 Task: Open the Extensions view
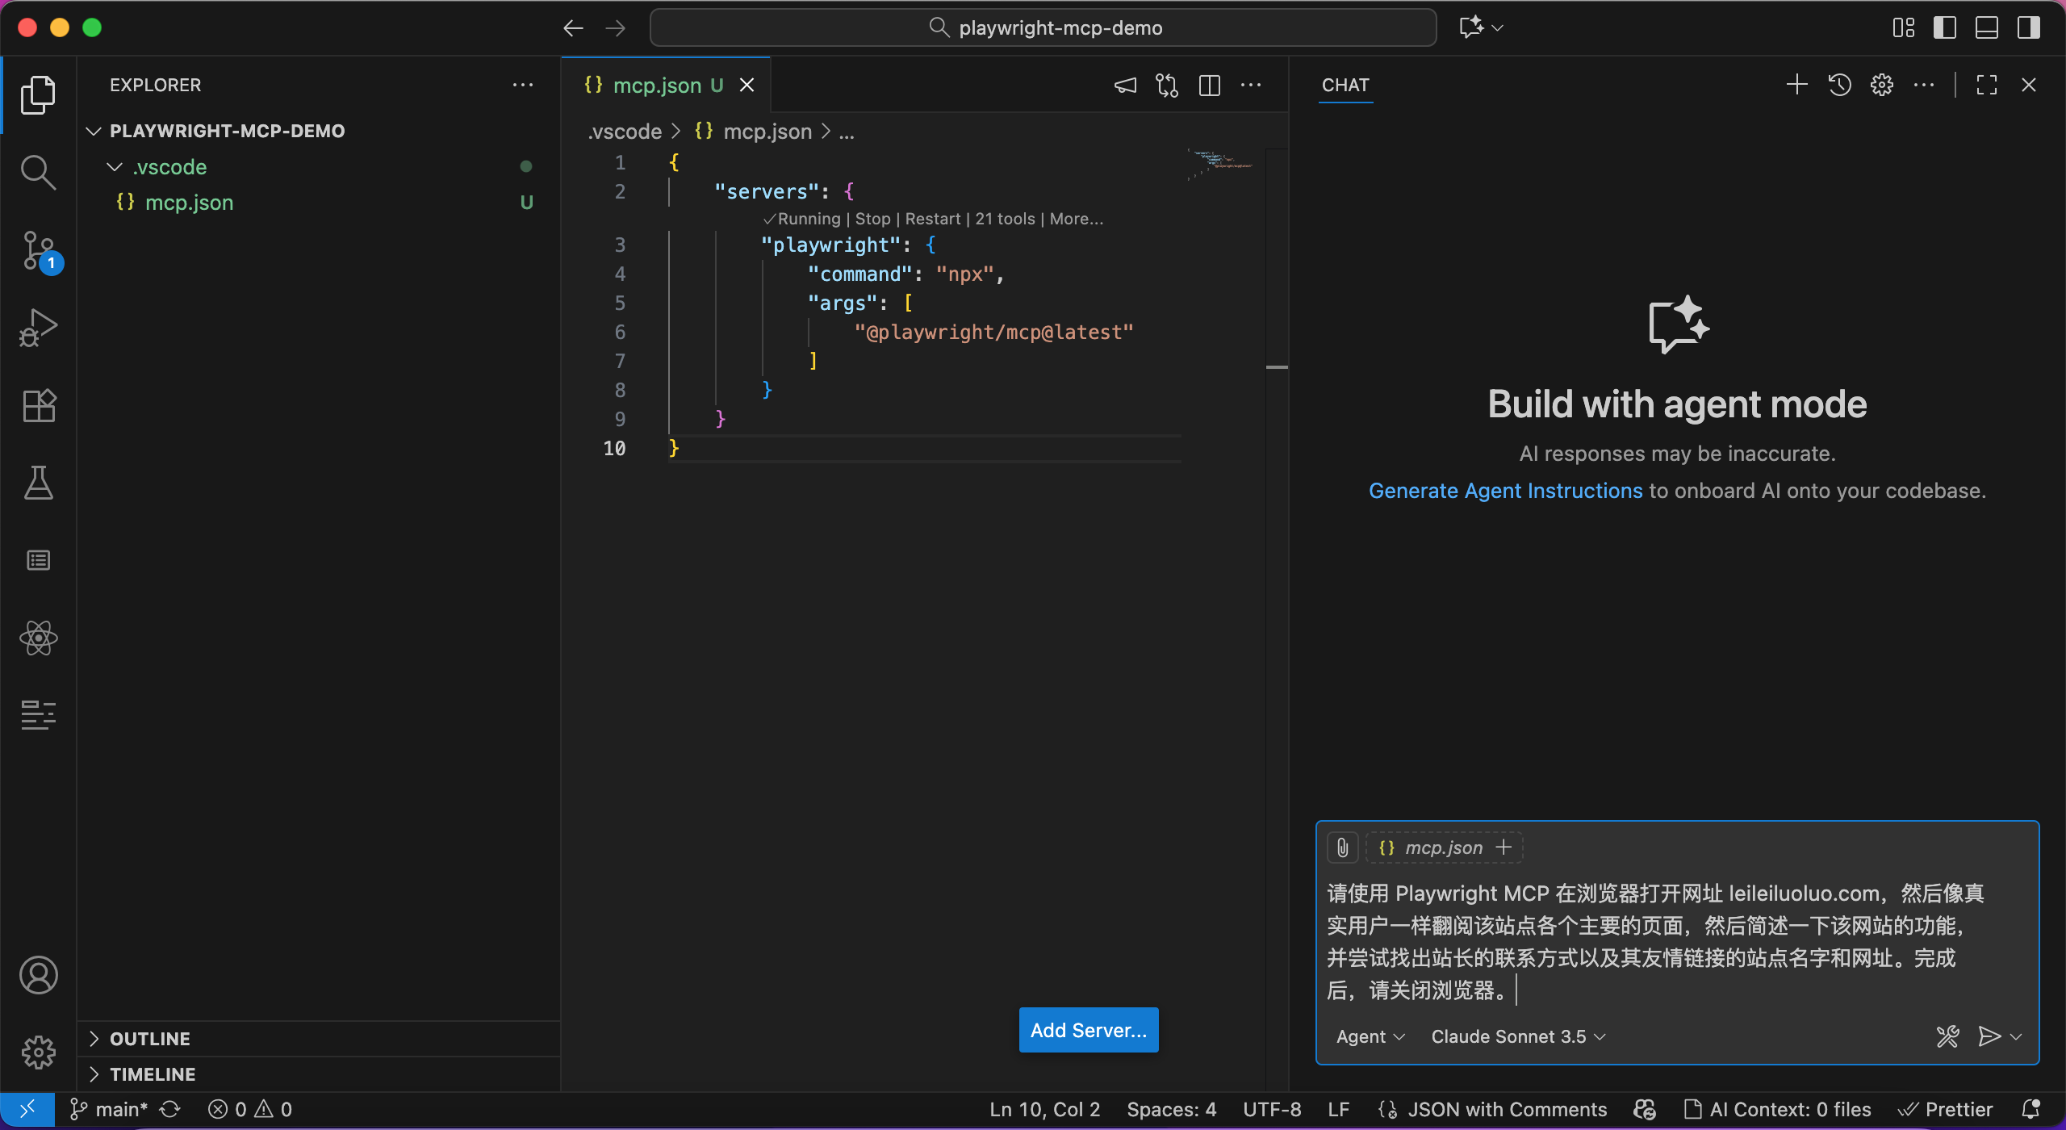pyautogui.click(x=38, y=405)
